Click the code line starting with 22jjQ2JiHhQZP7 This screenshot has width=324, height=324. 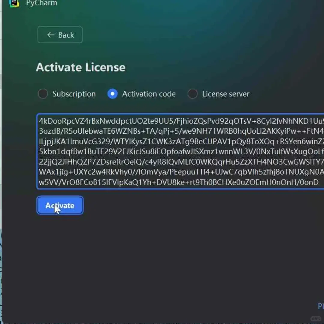click(181, 162)
